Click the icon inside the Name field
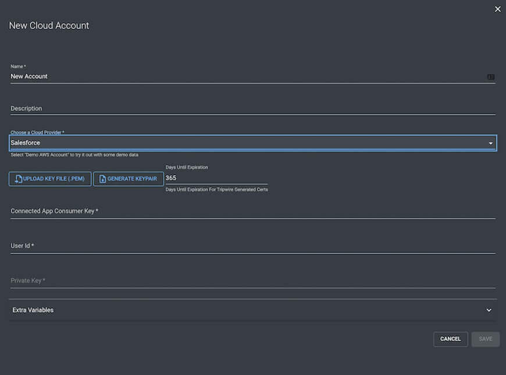This screenshot has width=506, height=375. coord(490,77)
